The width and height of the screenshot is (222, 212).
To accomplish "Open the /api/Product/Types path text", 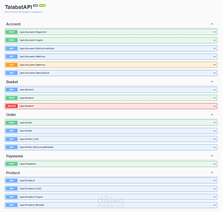I will (x=31, y=197).
